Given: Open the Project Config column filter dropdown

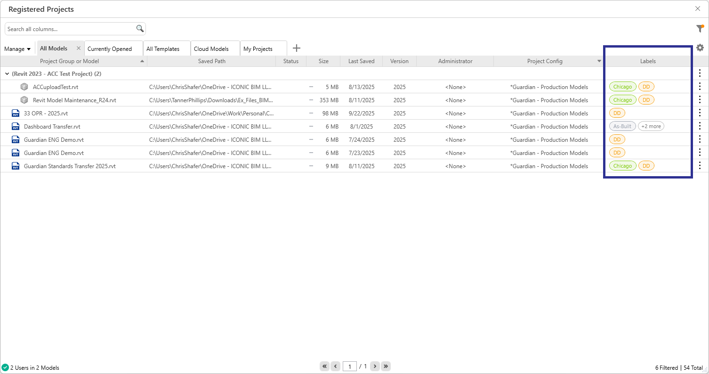Looking at the screenshot, I should pyautogui.click(x=599, y=61).
